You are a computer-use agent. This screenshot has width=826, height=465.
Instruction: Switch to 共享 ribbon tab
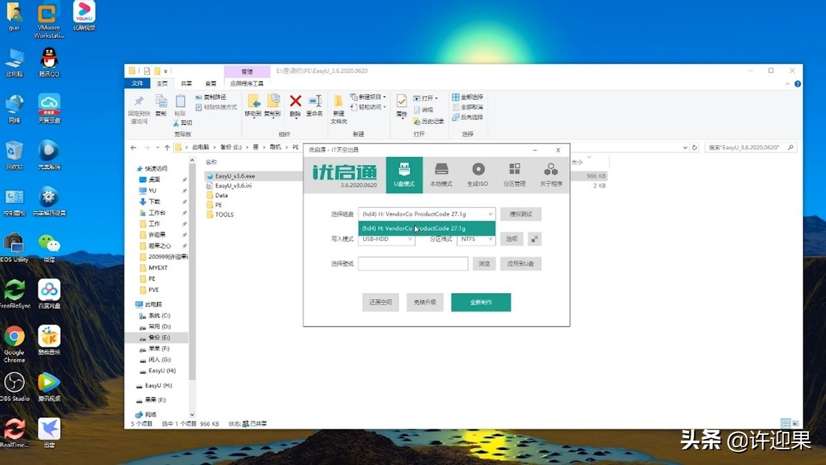[x=186, y=83]
